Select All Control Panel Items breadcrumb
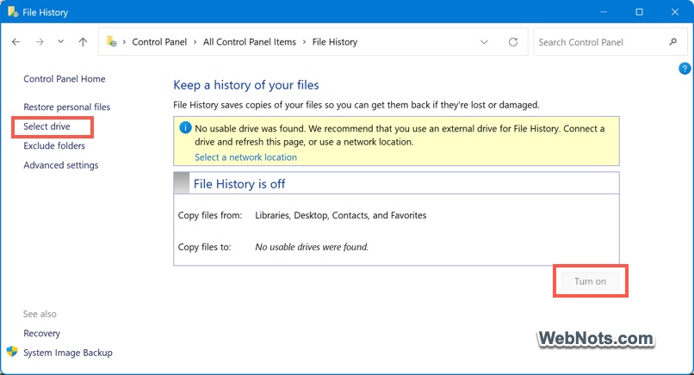The width and height of the screenshot is (694, 375). click(x=249, y=42)
